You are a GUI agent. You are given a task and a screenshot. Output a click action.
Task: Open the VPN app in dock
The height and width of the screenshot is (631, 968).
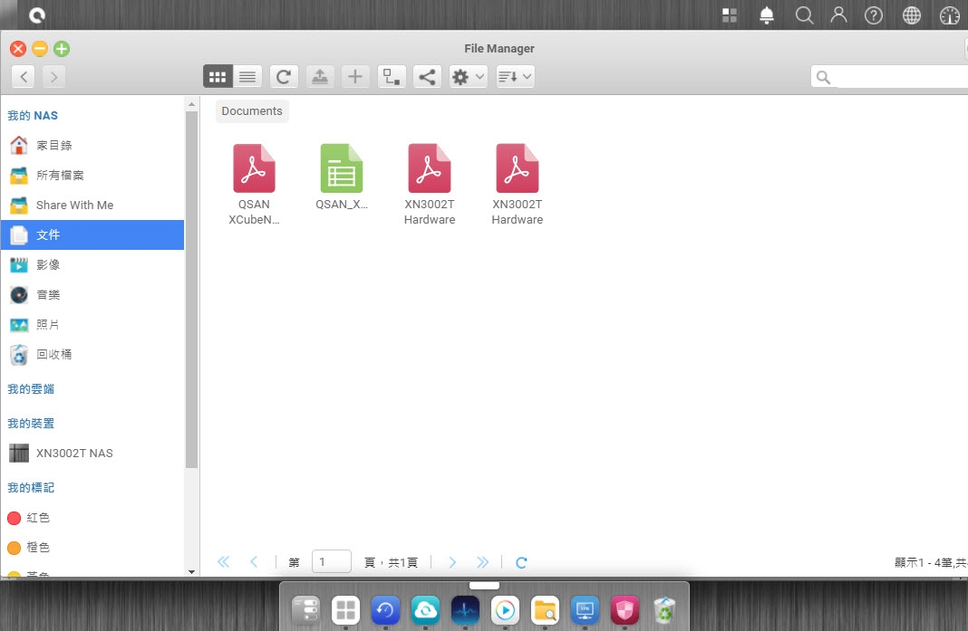pyautogui.click(x=585, y=611)
